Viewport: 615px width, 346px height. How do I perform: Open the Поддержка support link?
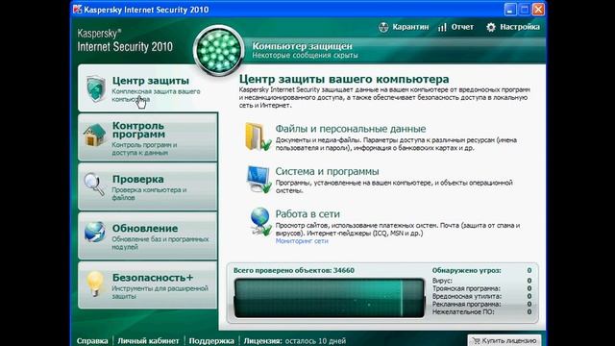click(x=211, y=341)
